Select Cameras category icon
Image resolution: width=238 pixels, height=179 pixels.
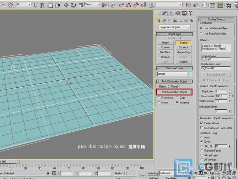(x=175, y=21)
